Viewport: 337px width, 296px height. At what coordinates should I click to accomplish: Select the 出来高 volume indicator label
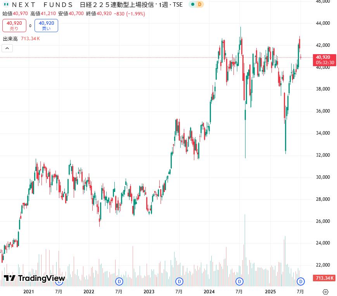(x=10, y=39)
